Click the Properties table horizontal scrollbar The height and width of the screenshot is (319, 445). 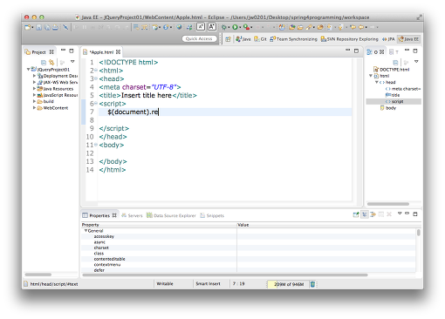(225, 275)
